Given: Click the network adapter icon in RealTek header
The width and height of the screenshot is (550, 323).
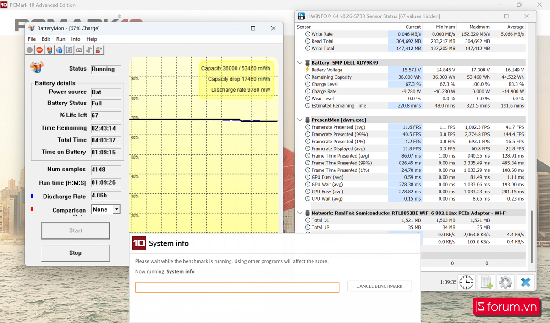Looking at the screenshot, I should pyautogui.click(x=308, y=213).
